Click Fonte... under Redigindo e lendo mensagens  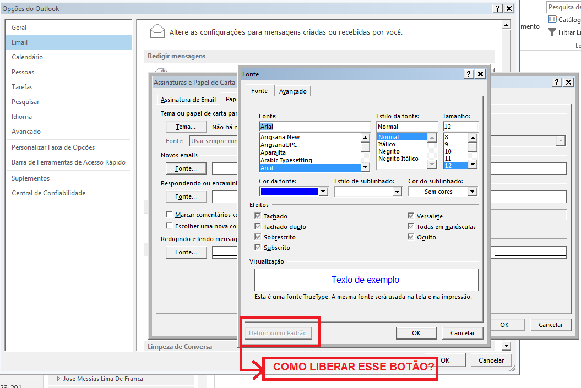click(x=186, y=252)
